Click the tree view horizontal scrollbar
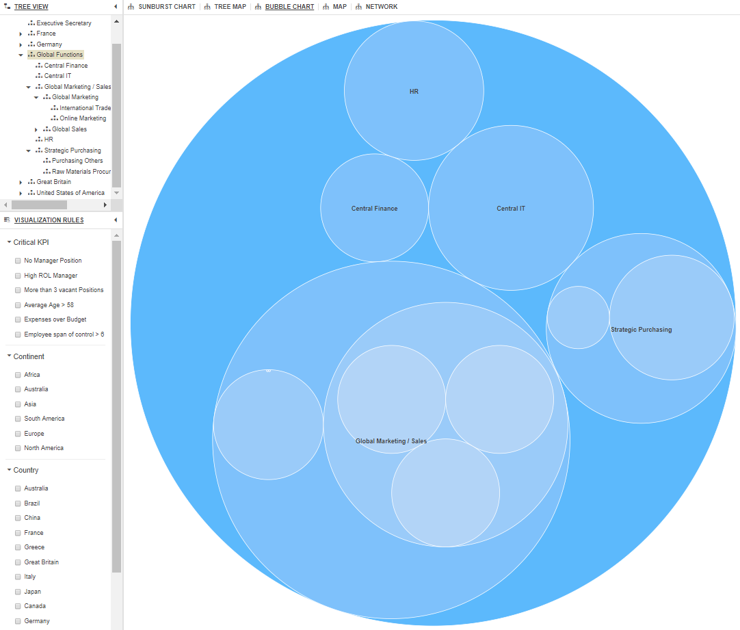Image resolution: width=740 pixels, height=630 pixels. click(x=39, y=205)
